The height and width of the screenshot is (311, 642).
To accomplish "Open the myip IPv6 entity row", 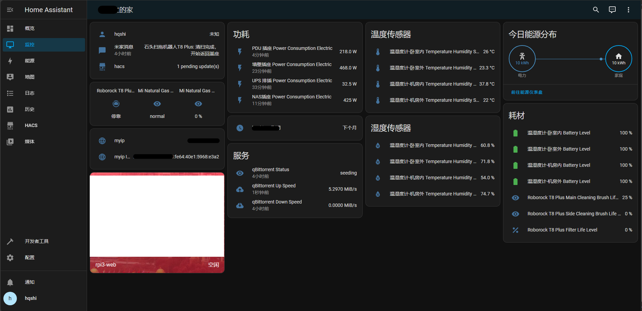I will pyautogui.click(x=157, y=157).
